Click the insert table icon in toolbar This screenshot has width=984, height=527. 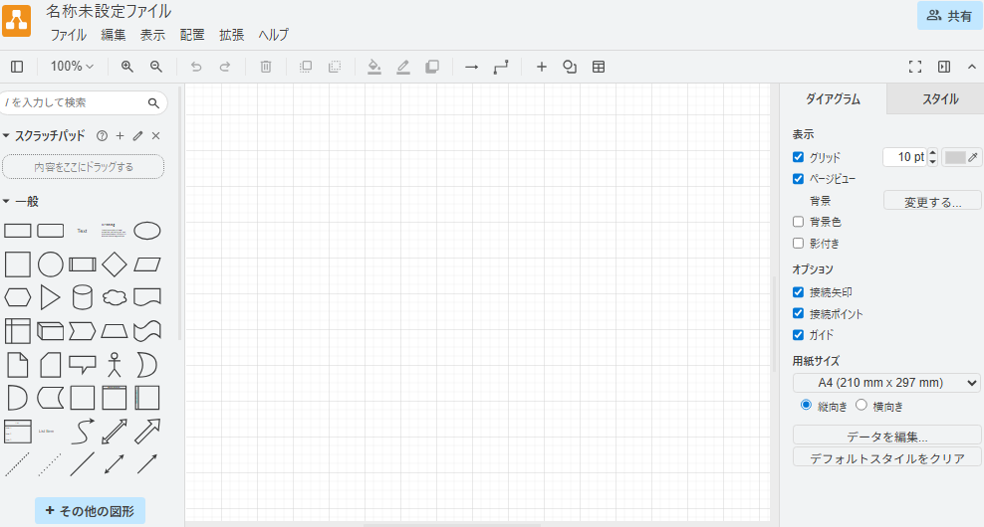pyautogui.click(x=599, y=67)
